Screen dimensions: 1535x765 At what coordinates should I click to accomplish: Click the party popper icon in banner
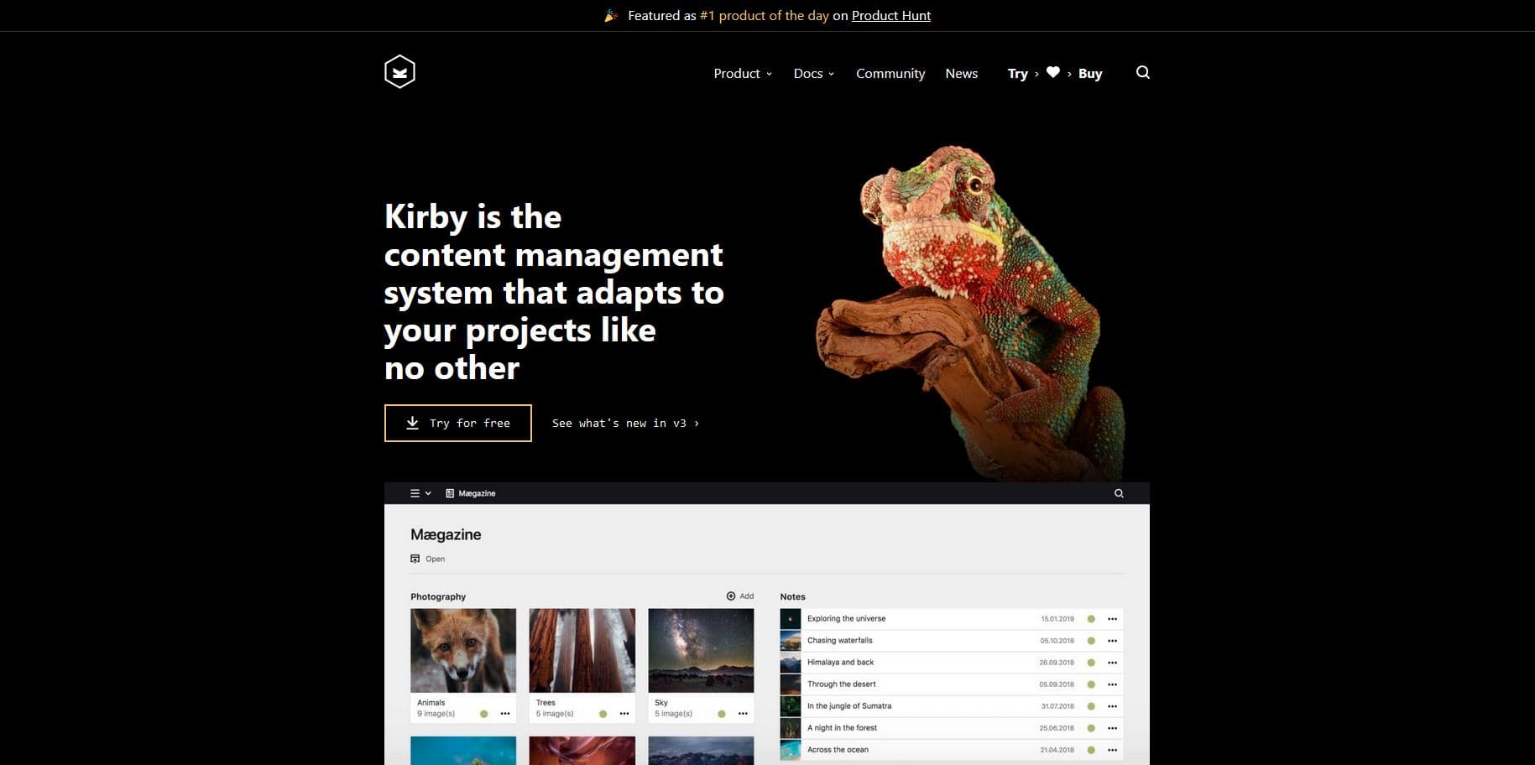pos(611,15)
